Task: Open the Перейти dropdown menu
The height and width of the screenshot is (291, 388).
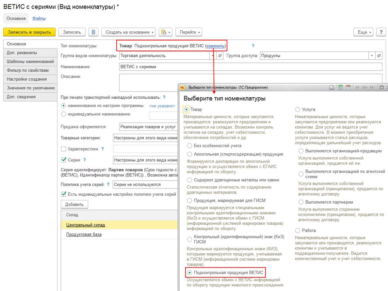Action: 189,32
